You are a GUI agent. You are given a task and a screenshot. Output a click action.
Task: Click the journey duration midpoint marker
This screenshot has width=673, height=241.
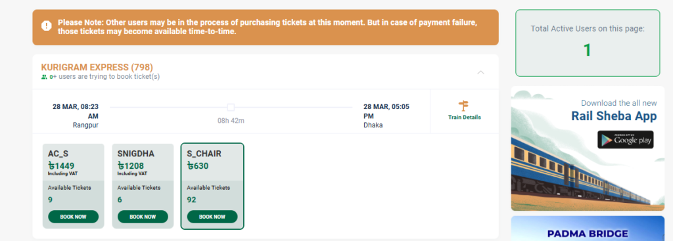click(231, 107)
